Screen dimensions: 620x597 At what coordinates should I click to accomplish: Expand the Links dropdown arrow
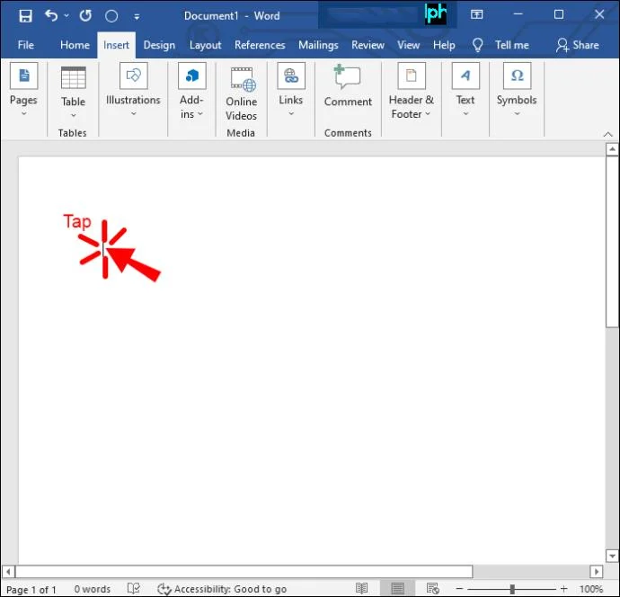click(x=291, y=113)
